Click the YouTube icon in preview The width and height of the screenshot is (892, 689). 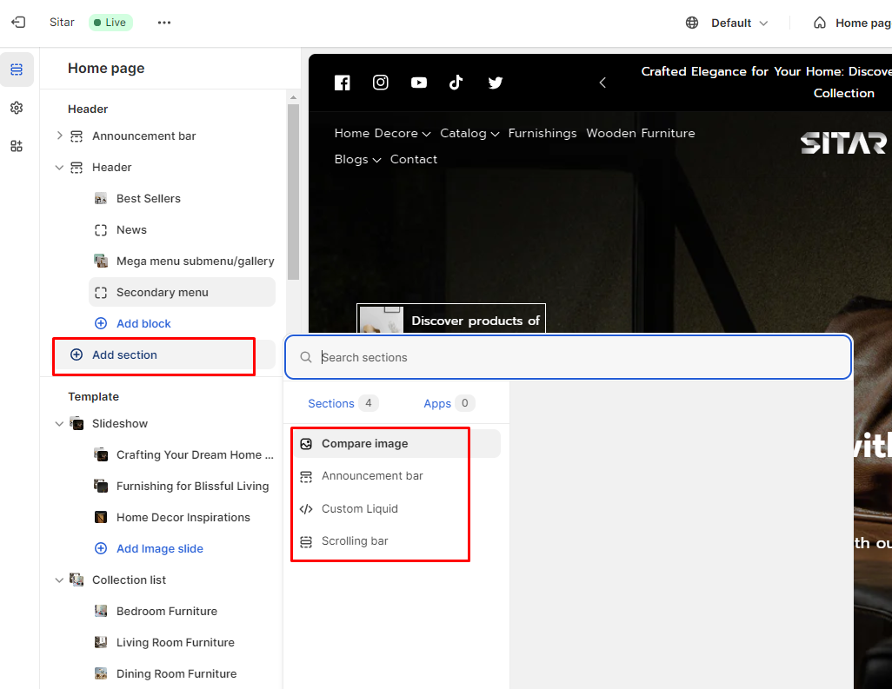point(419,83)
